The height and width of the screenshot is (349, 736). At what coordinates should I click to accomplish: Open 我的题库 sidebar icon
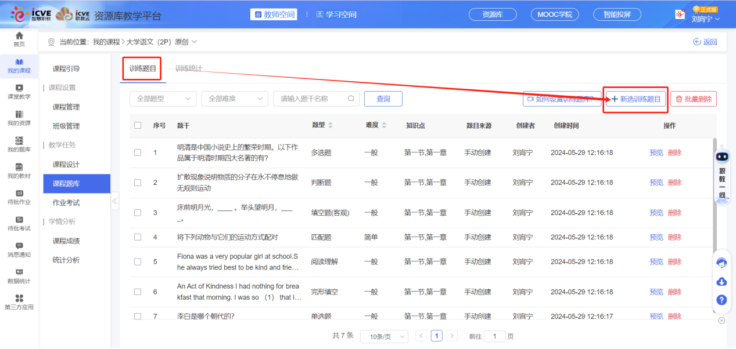[x=19, y=144]
